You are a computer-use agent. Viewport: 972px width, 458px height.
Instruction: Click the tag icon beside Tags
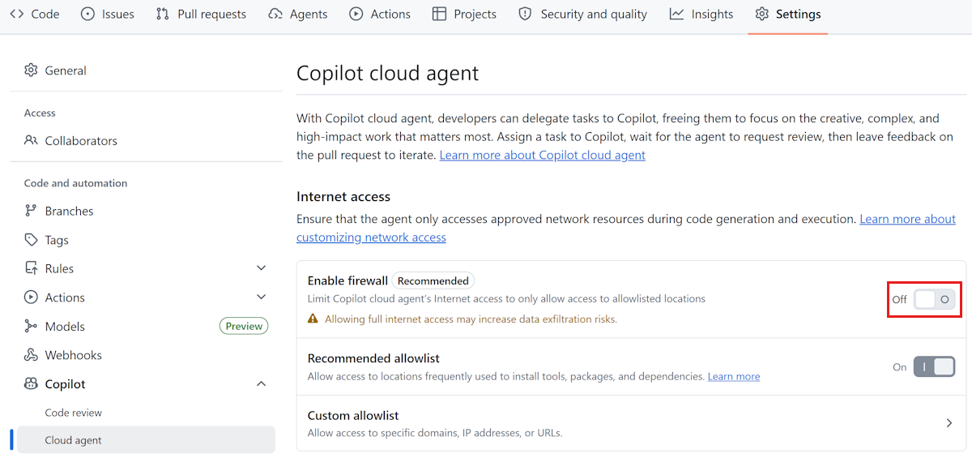(x=31, y=240)
